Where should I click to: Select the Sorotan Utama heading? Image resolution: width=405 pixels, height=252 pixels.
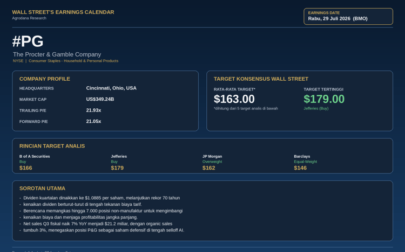(x=42, y=188)
